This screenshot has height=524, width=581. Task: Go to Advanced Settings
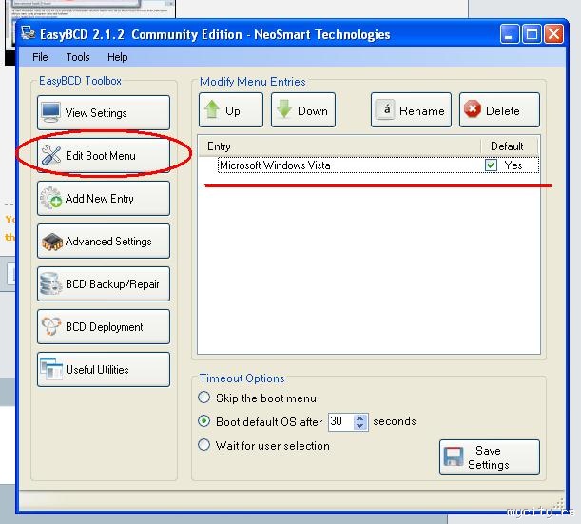104,242
